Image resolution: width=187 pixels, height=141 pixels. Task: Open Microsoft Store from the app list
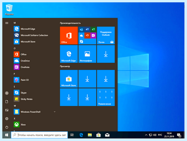pos(35,42)
